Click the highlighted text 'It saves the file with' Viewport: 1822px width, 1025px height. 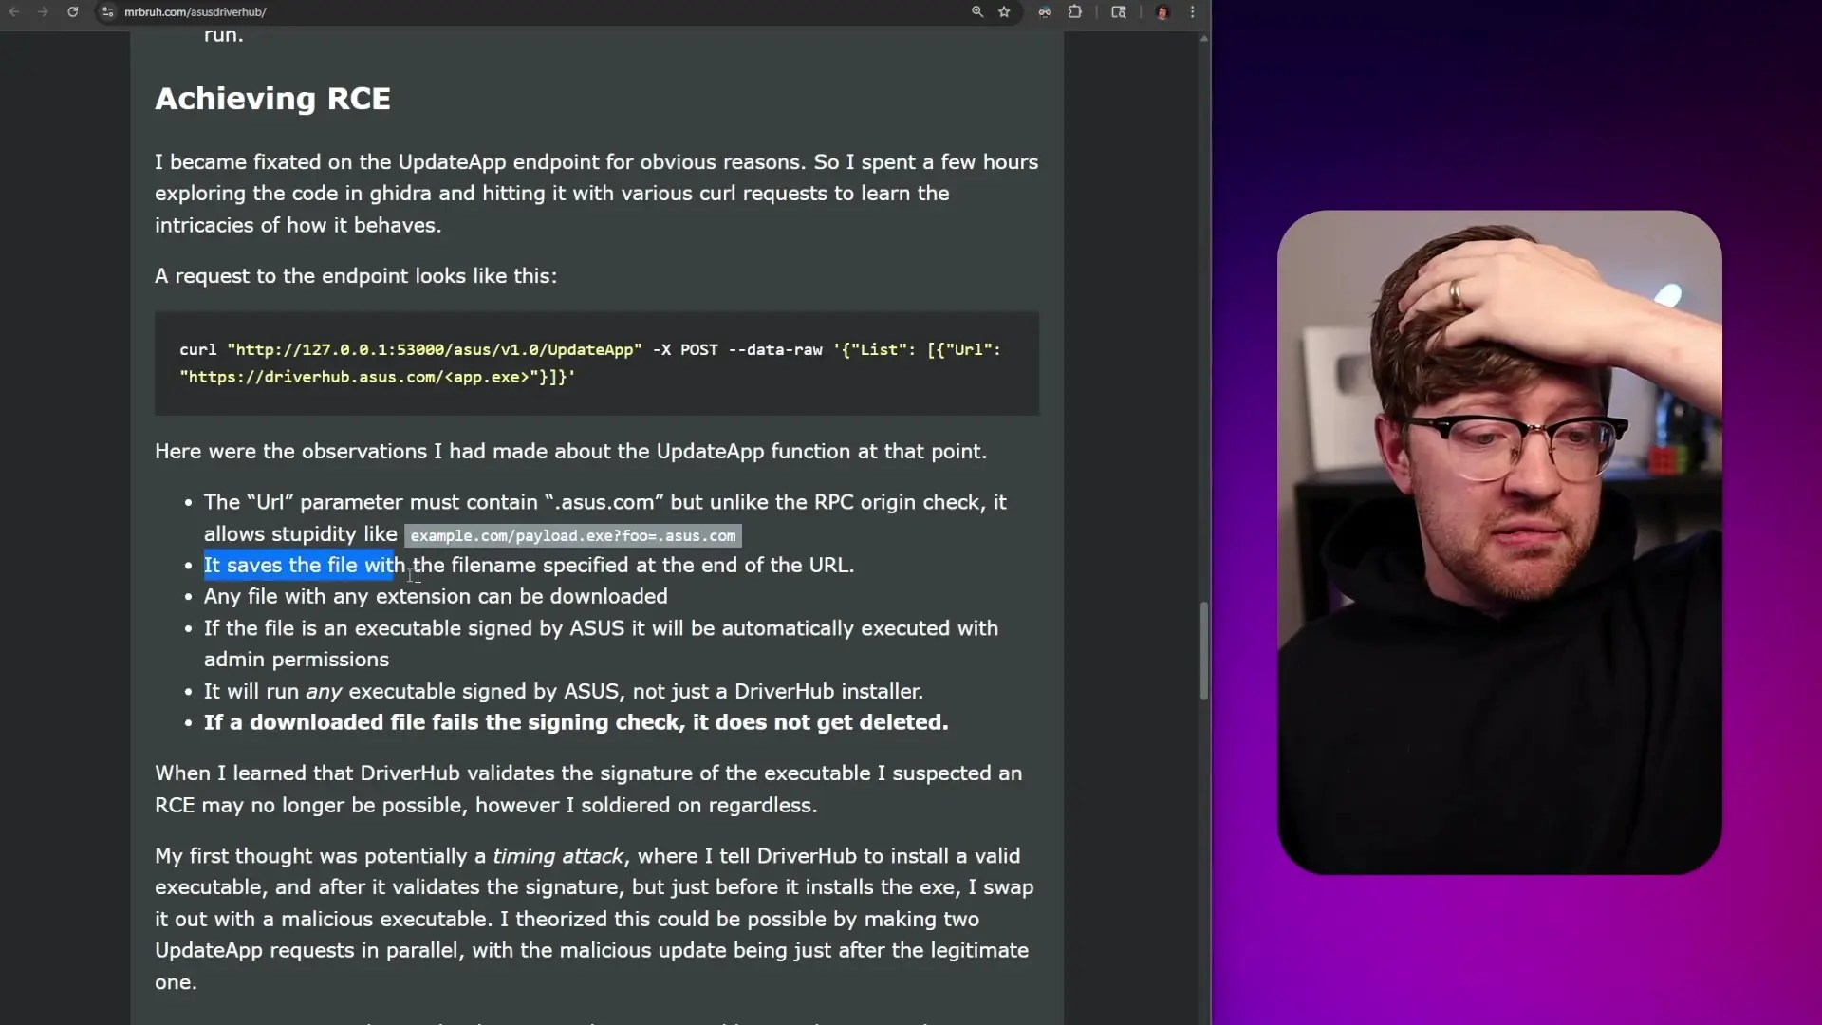coord(305,566)
